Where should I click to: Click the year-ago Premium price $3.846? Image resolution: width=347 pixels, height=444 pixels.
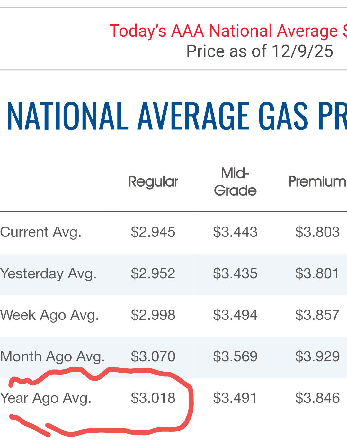(317, 398)
